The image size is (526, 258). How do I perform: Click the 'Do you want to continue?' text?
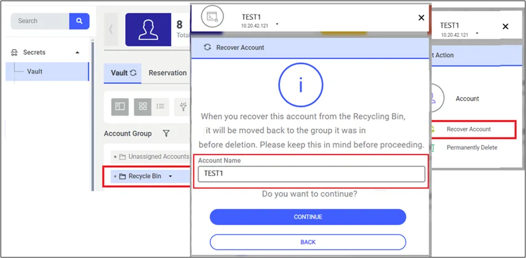(x=309, y=194)
